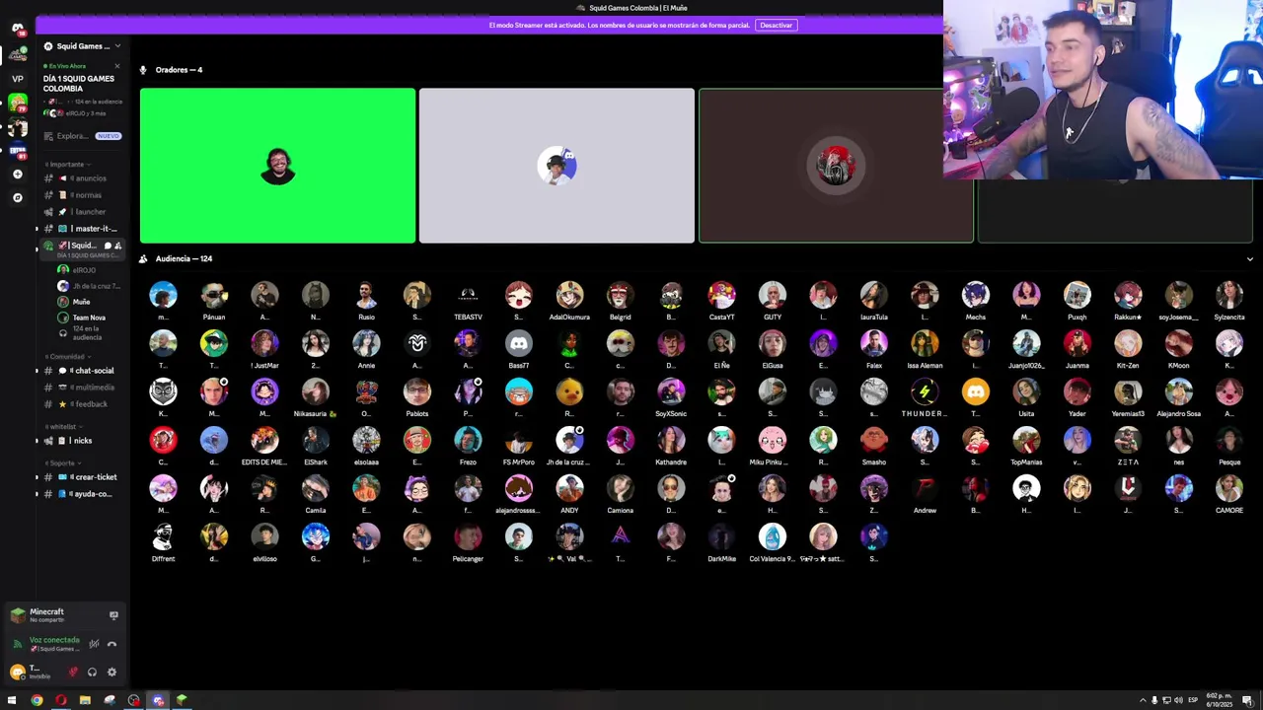This screenshot has height=710, width=1263.
Task: Select speaker elROJO in channel list
Action: click(89, 269)
